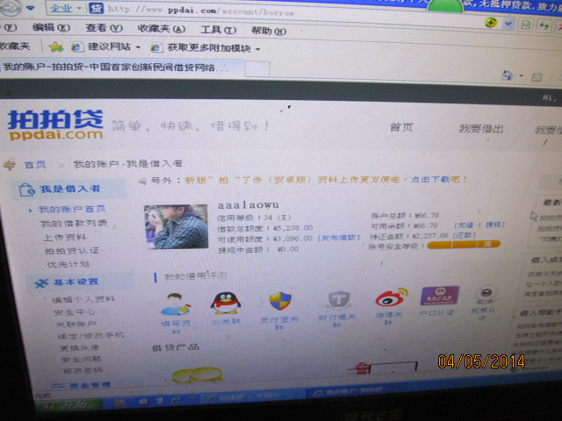Open the back-history dropdown arrow
Viewport: 562px width, 421px height.
[x=31, y=8]
